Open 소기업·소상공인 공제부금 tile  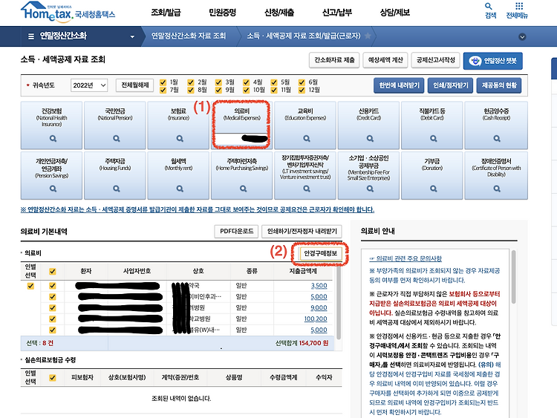pos(368,175)
